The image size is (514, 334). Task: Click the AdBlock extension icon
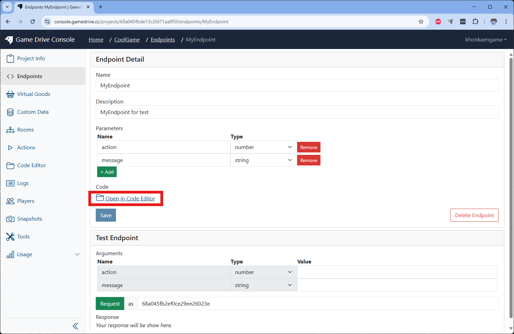pos(438,21)
